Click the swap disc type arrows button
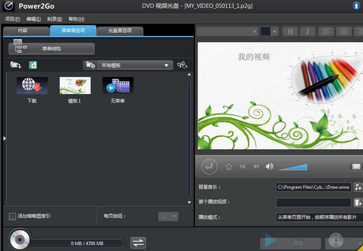Viewport: 363px width, 251px height. click(x=138, y=243)
